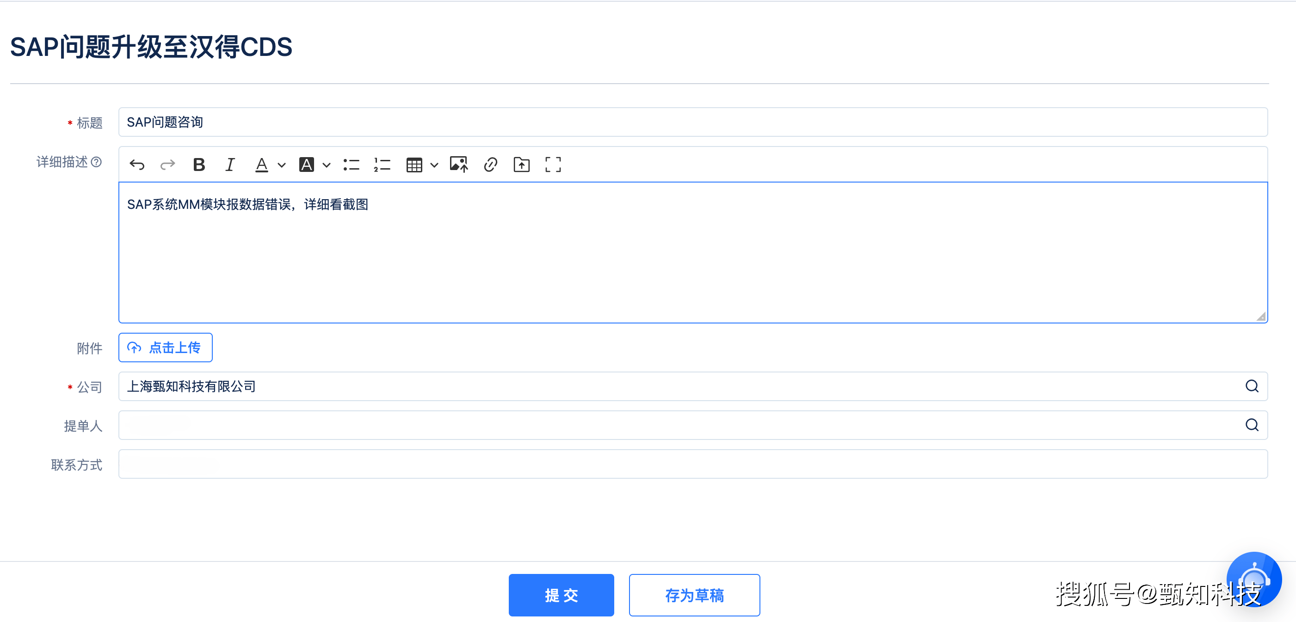
Task: Toggle italic text formatting
Action: (x=230, y=165)
